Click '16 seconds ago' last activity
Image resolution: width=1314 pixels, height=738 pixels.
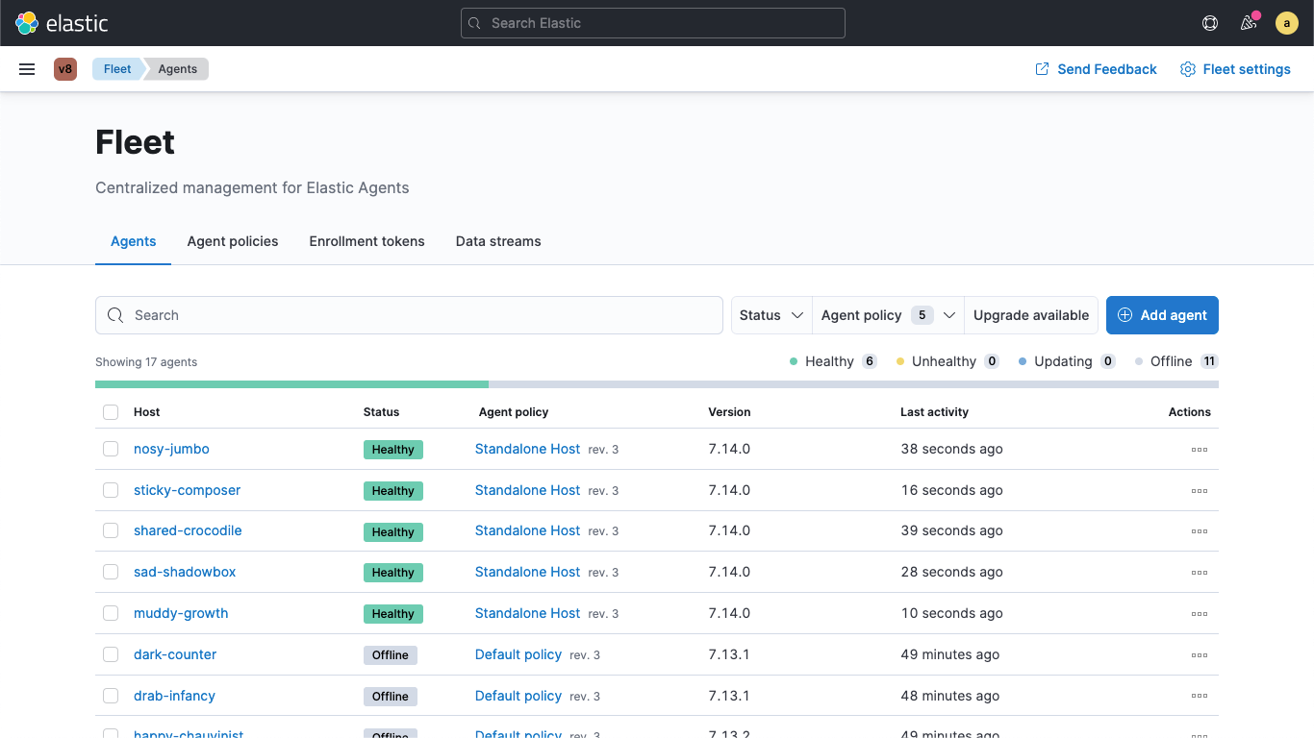tap(952, 490)
